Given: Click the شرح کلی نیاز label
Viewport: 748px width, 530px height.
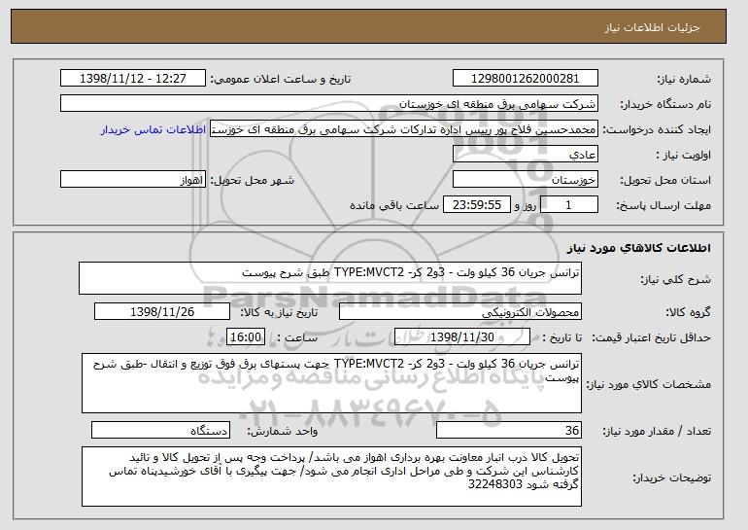Looking at the screenshot, I should 676,279.
